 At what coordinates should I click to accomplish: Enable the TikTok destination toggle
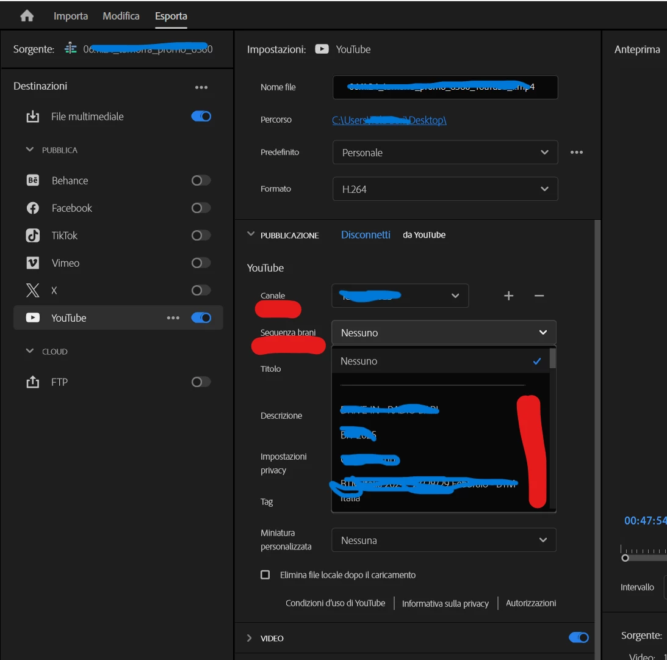click(201, 235)
